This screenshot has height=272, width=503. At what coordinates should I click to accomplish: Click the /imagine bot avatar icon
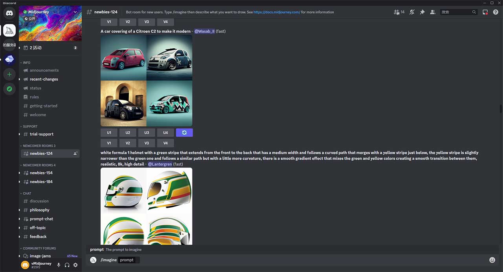point(93,260)
